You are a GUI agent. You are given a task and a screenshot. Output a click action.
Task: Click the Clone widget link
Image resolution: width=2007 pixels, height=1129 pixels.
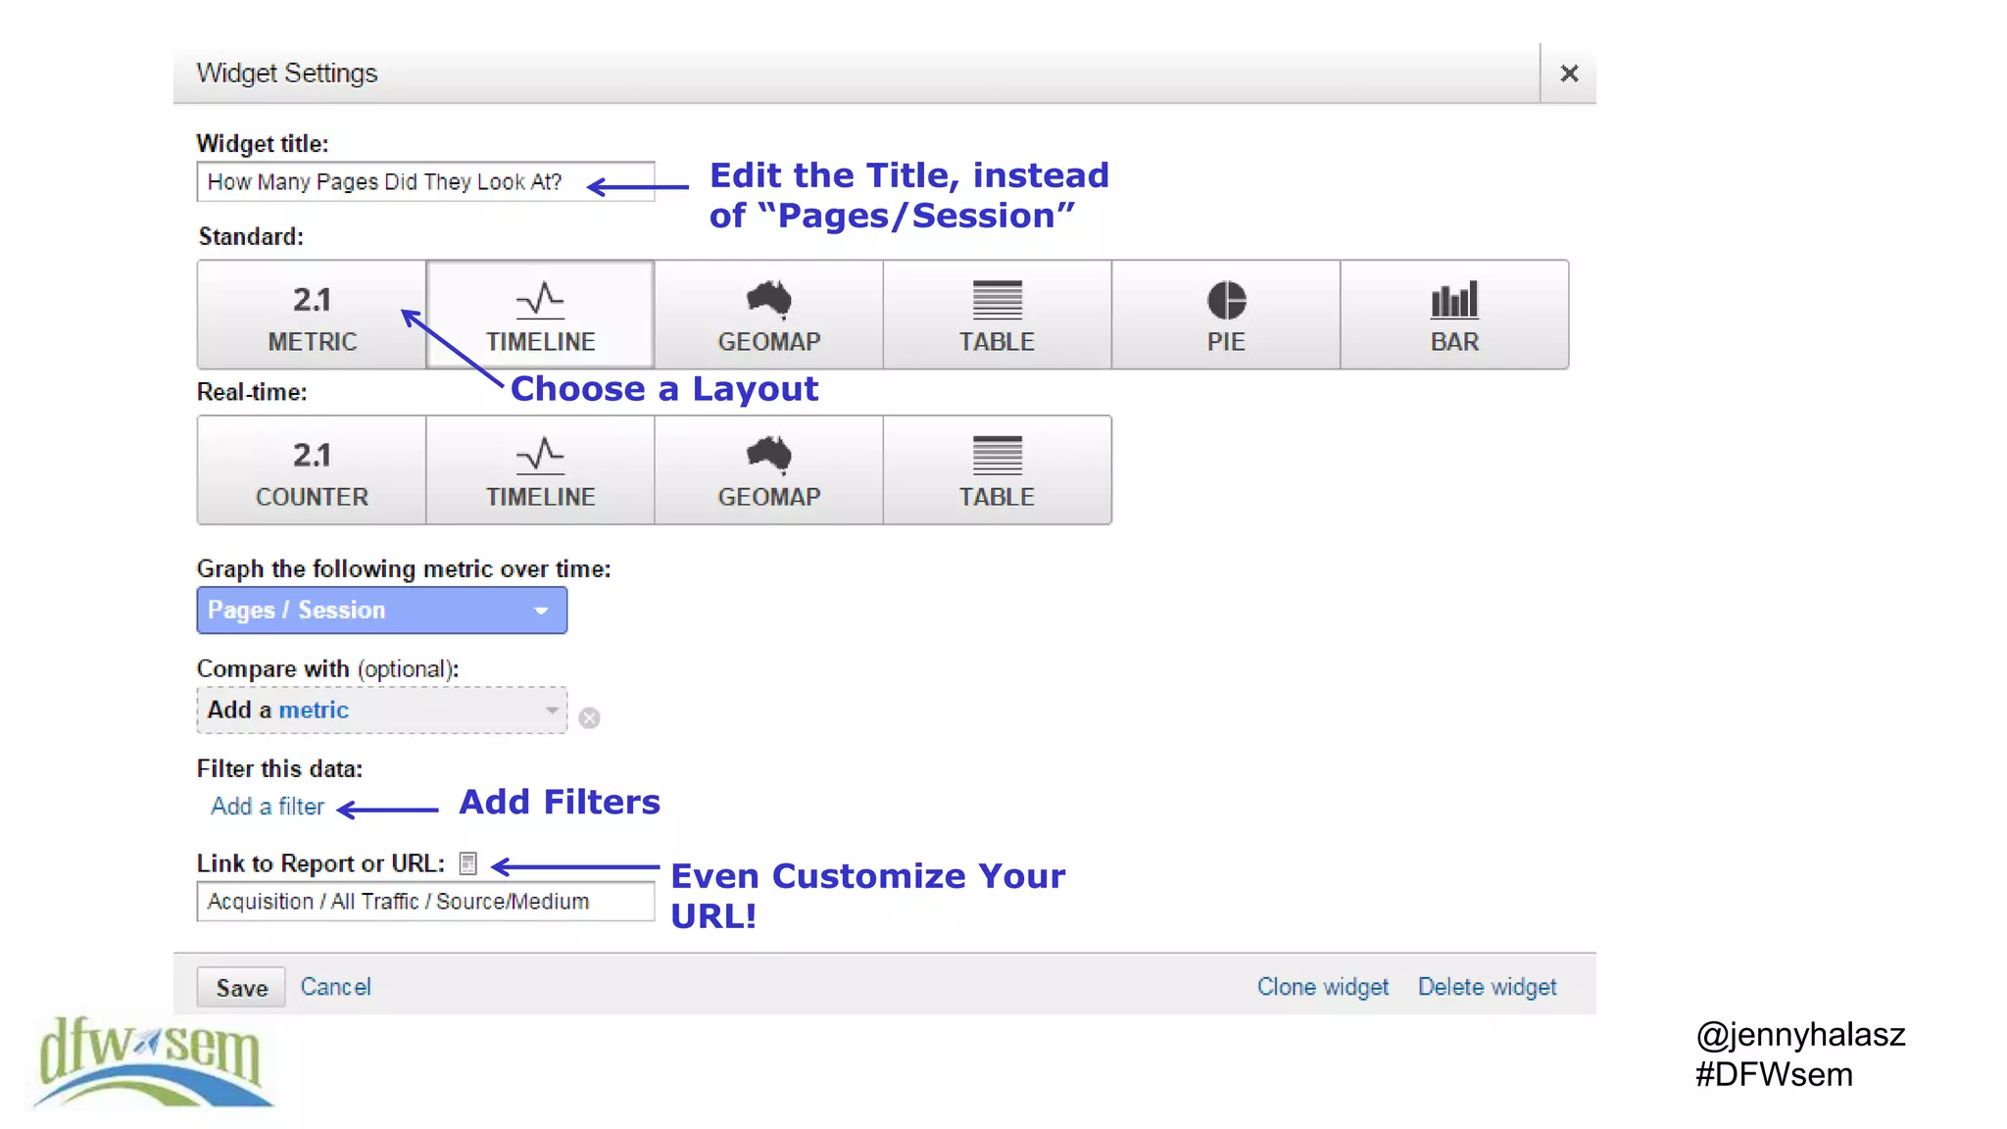point(1323,987)
